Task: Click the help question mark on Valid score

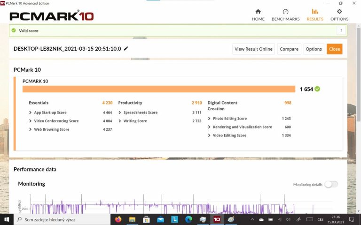Action: point(342,30)
